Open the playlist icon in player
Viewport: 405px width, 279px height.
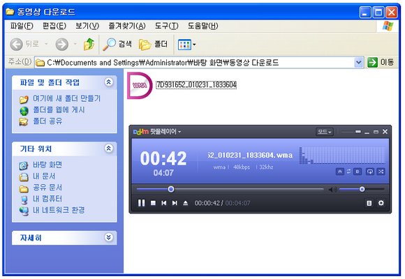(369, 203)
